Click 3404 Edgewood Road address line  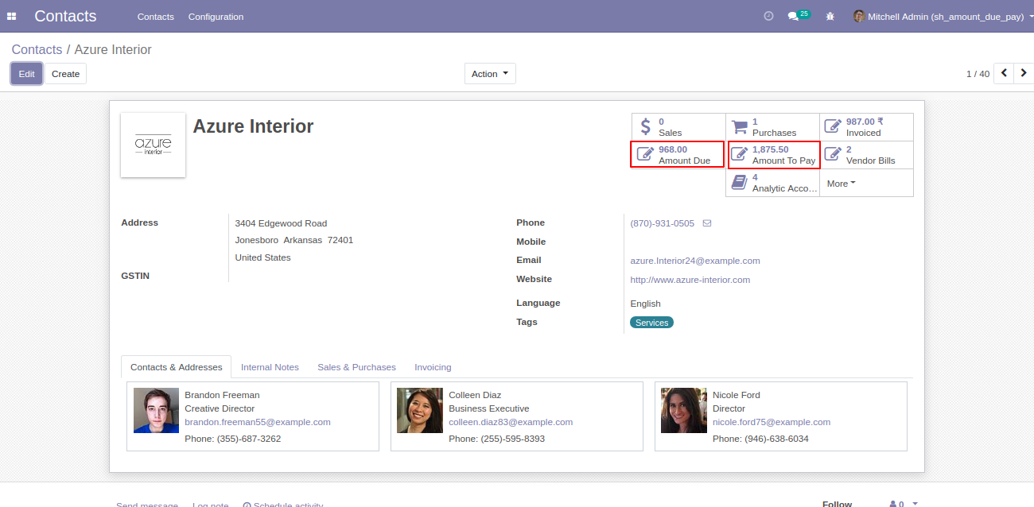[x=281, y=223]
